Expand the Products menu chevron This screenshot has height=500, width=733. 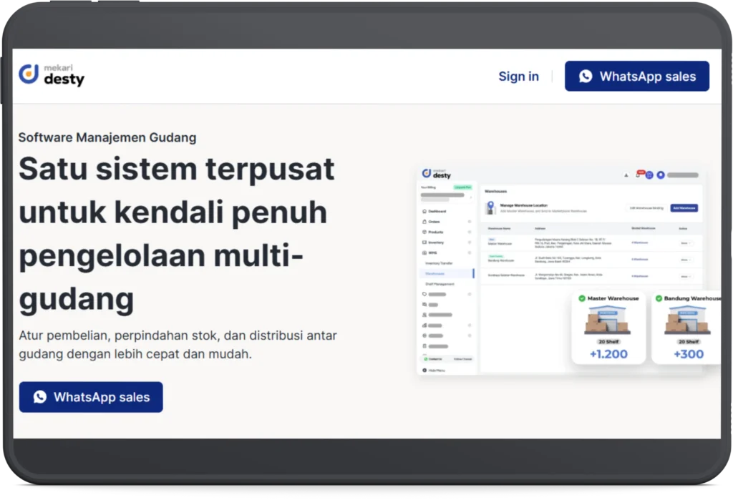pyautogui.click(x=470, y=232)
